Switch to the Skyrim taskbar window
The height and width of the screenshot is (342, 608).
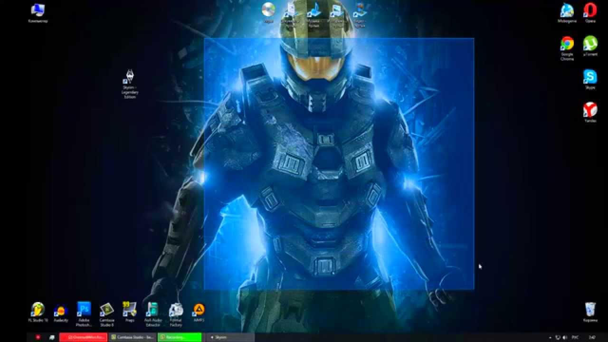click(x=230, y=337)
